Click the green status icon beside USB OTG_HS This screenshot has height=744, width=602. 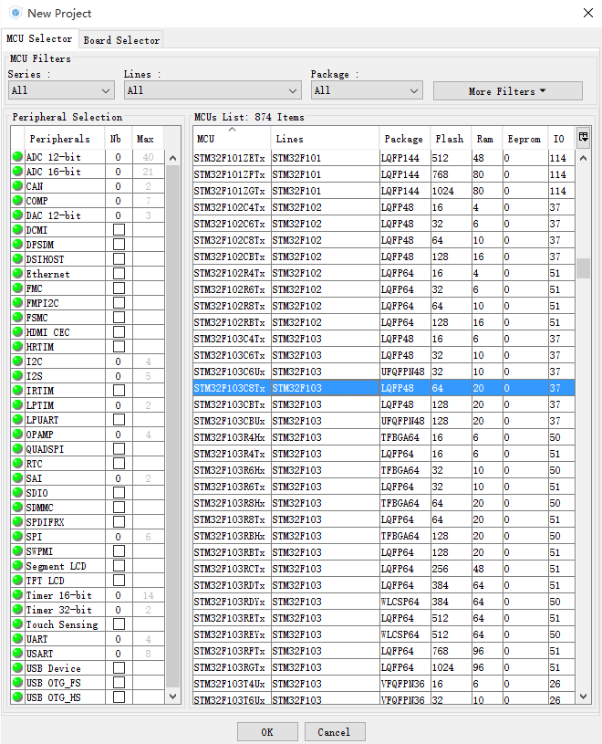[17, 697]
